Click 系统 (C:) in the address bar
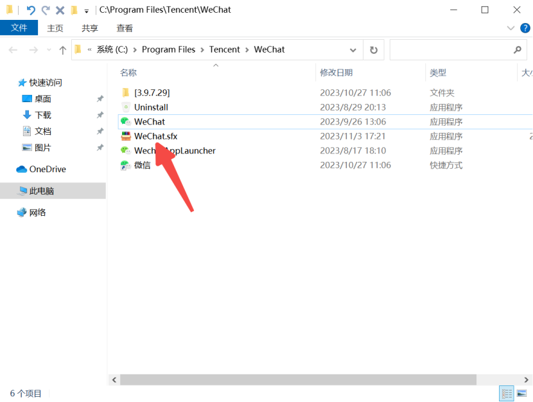 [112, 49]
